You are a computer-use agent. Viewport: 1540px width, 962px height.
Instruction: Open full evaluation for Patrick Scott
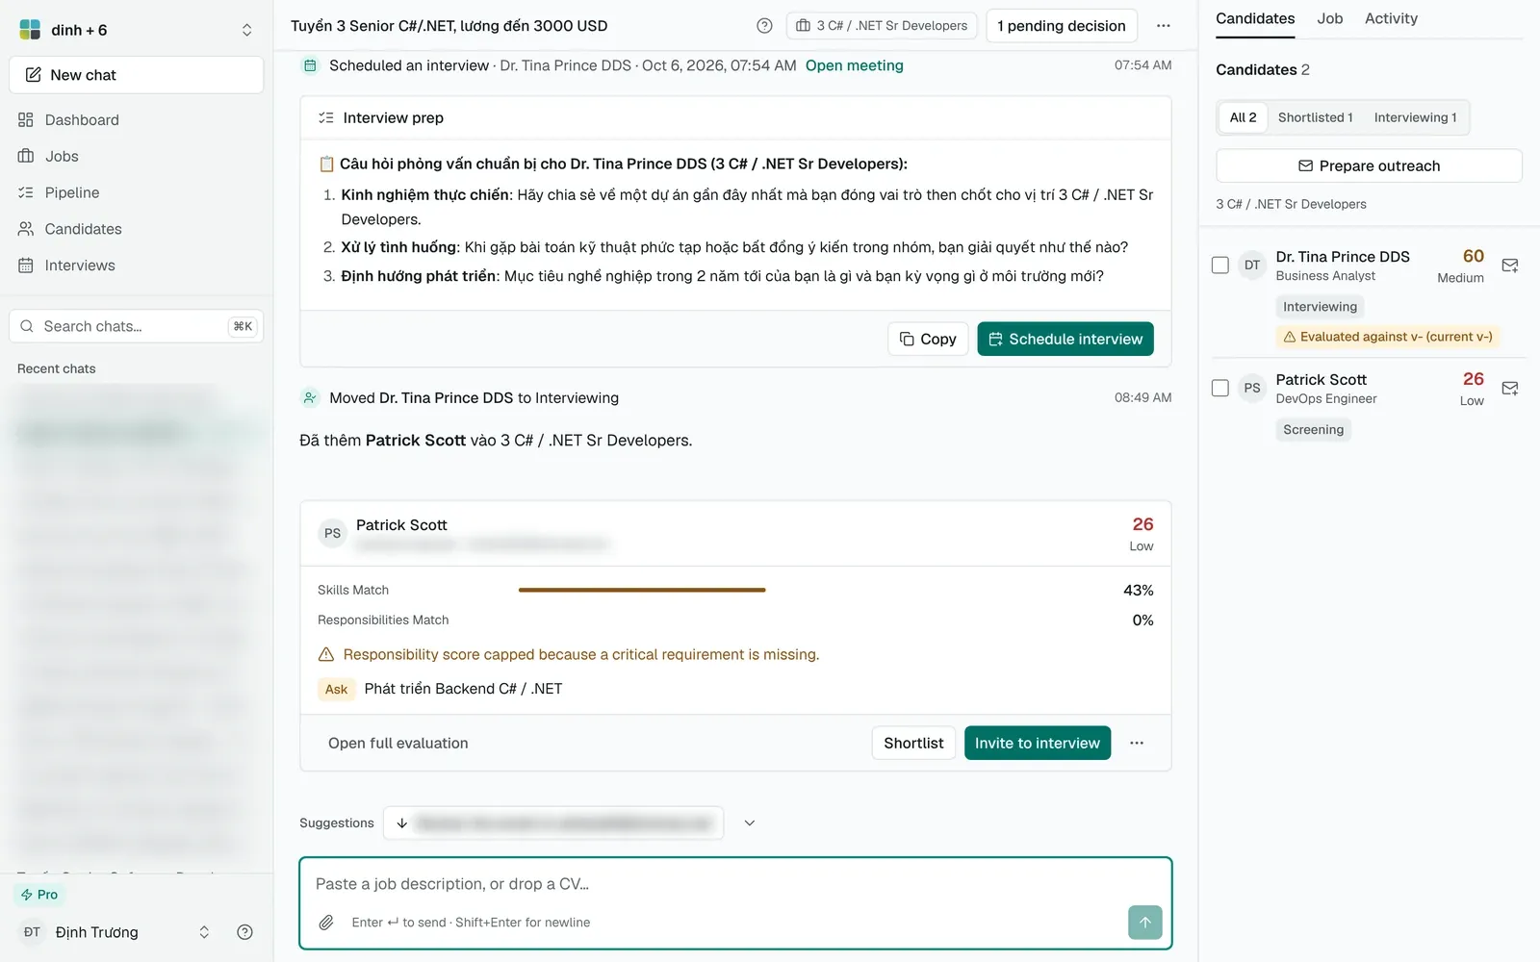click(398, 743)
